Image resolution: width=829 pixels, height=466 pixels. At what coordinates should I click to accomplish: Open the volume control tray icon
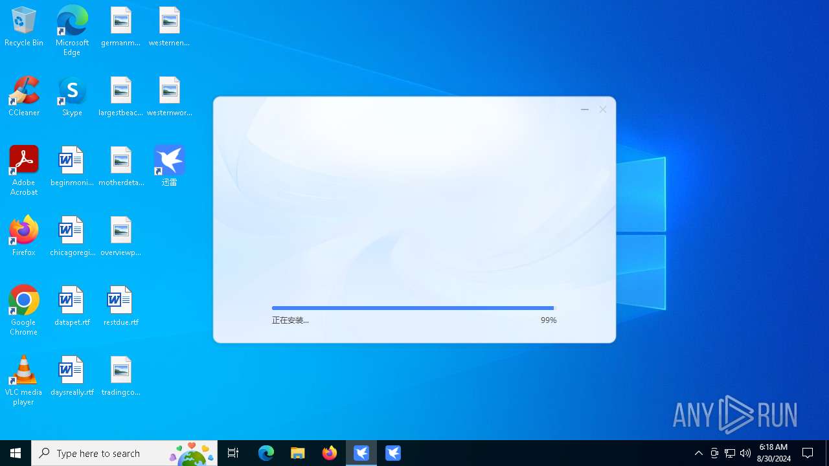click(x=745, y=453)
